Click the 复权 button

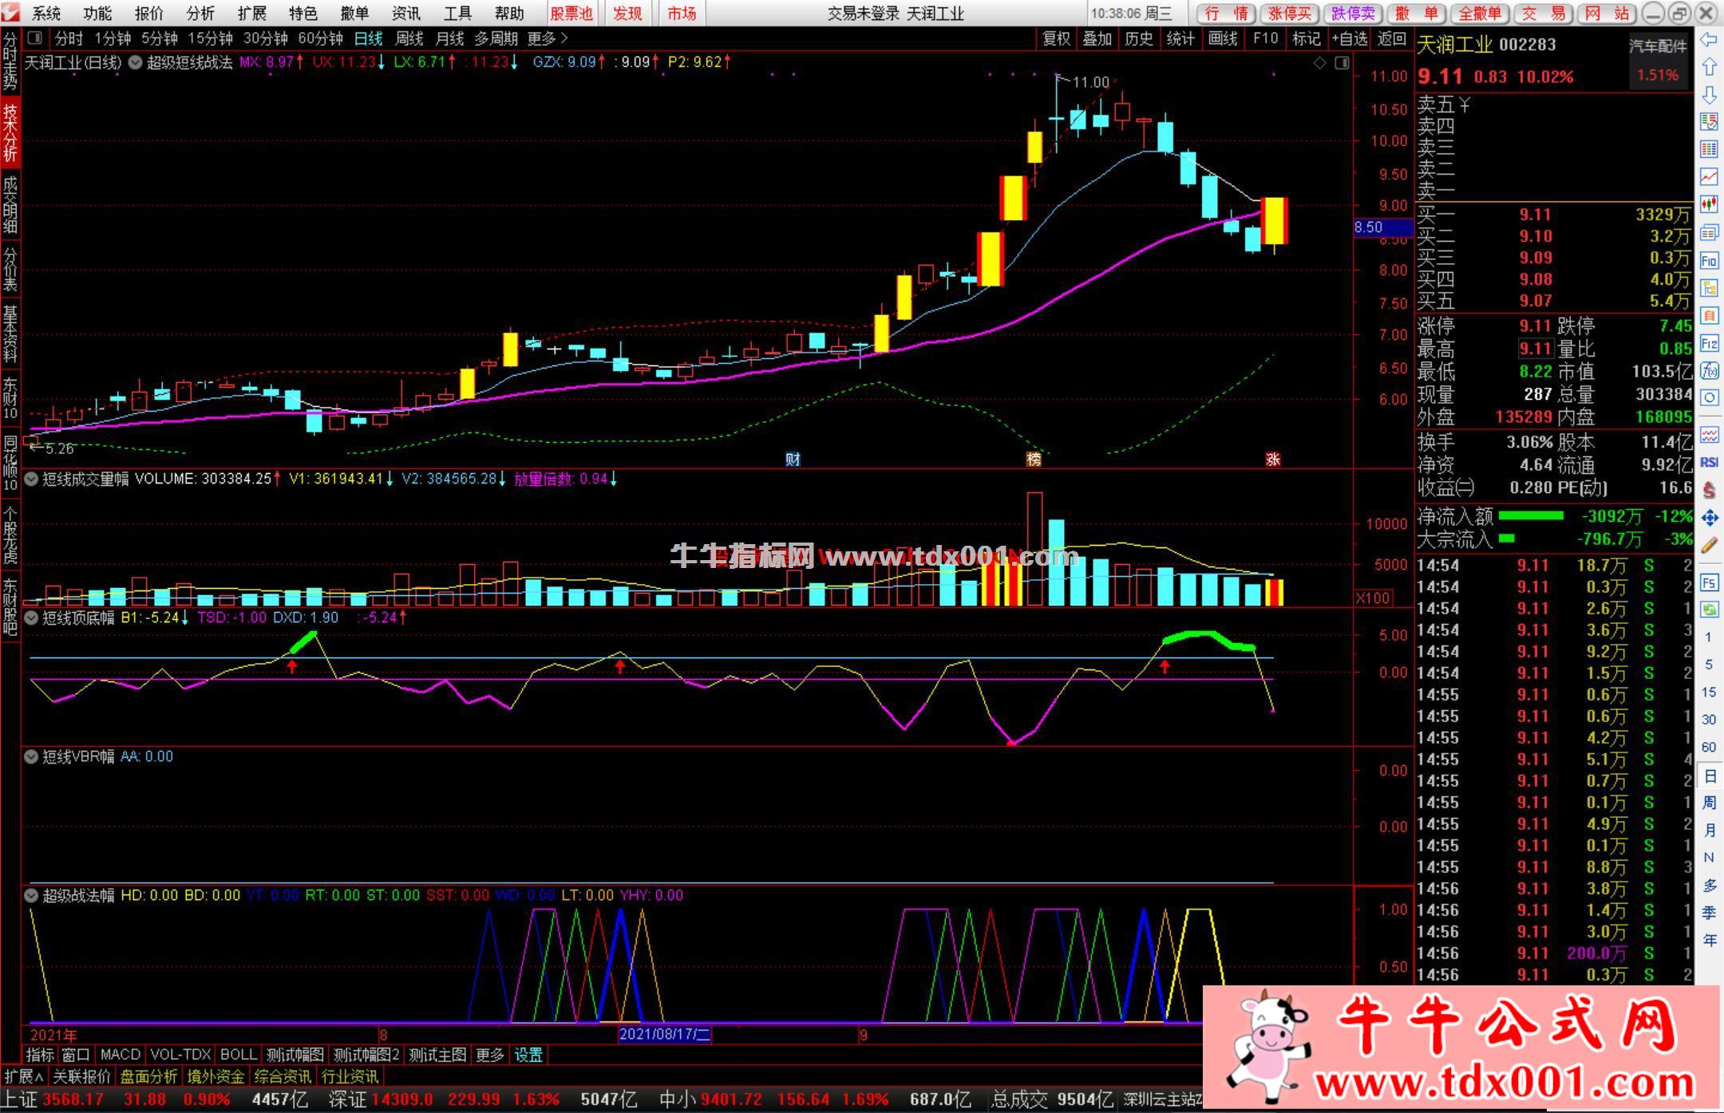point(1057,38)
